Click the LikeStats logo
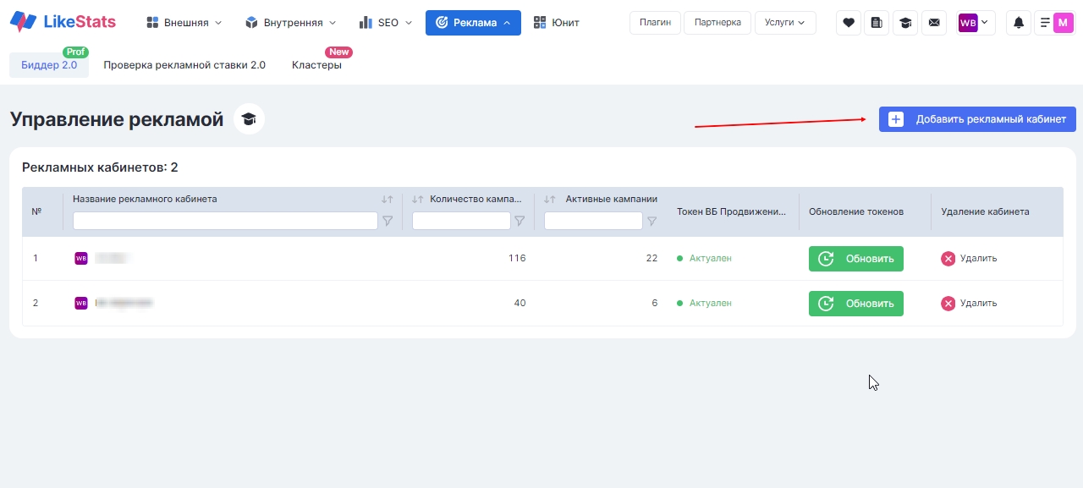This screenshot has width=1083, height=488. [x=63, y=22]
